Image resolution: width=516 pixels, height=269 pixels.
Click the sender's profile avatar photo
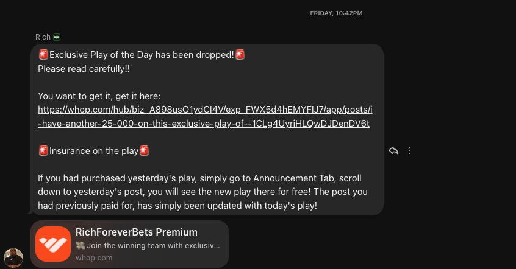13,257
